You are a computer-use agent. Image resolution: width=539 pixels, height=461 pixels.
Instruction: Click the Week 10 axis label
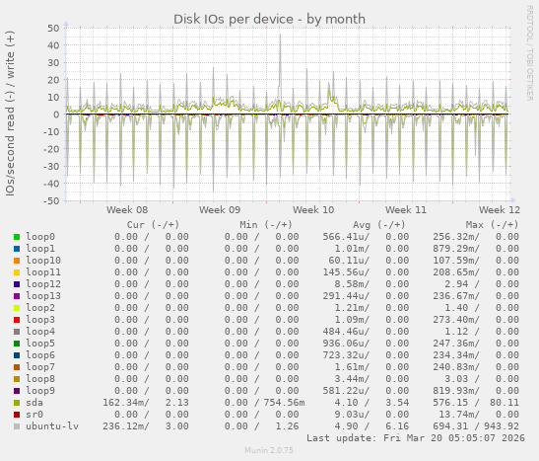click(313, 209)
